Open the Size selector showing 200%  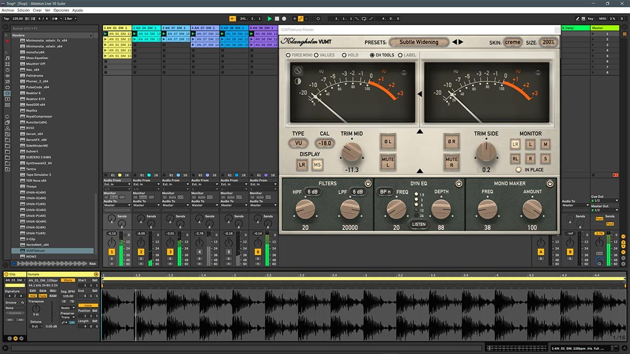coord(548,42)
